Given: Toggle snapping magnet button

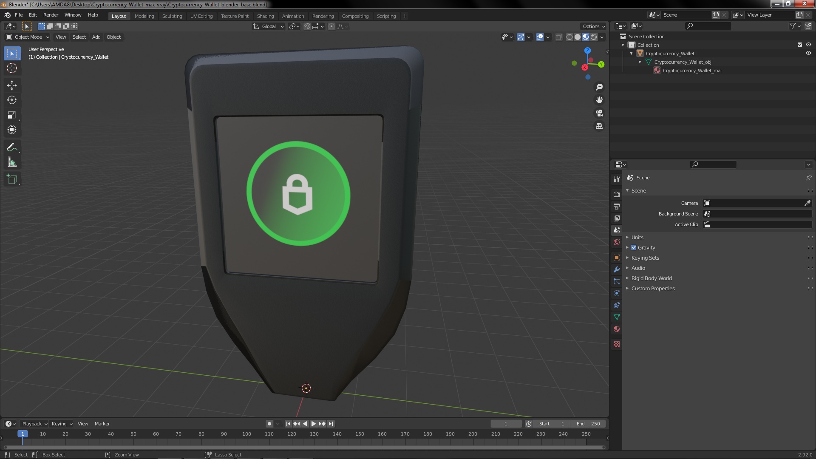Looking at the screenshot, I should pos(307,26).
